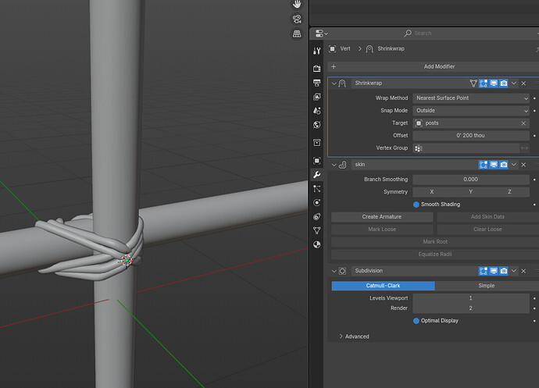
Task: Open the Physics properties tab
Action: tap(316, 202)
